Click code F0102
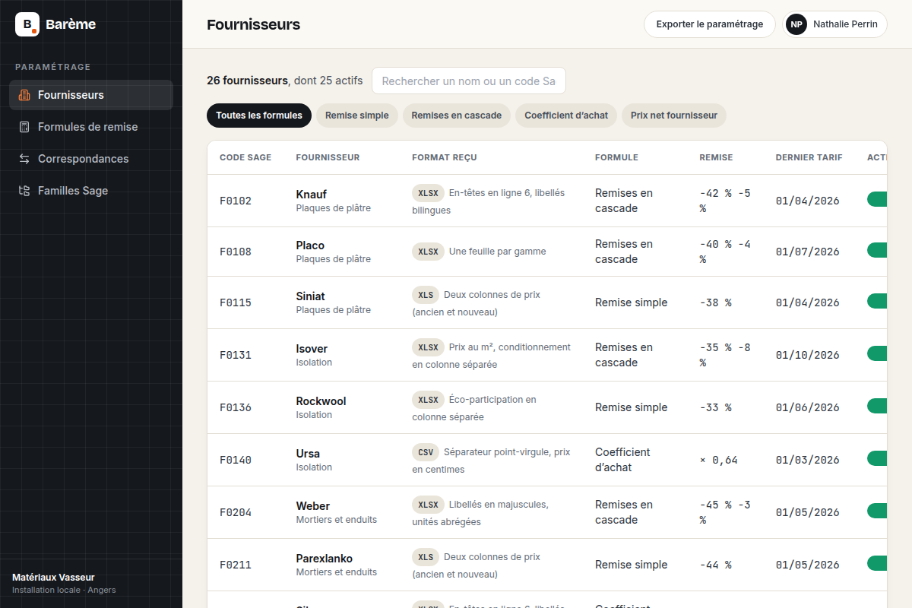 tap(236, 201)
